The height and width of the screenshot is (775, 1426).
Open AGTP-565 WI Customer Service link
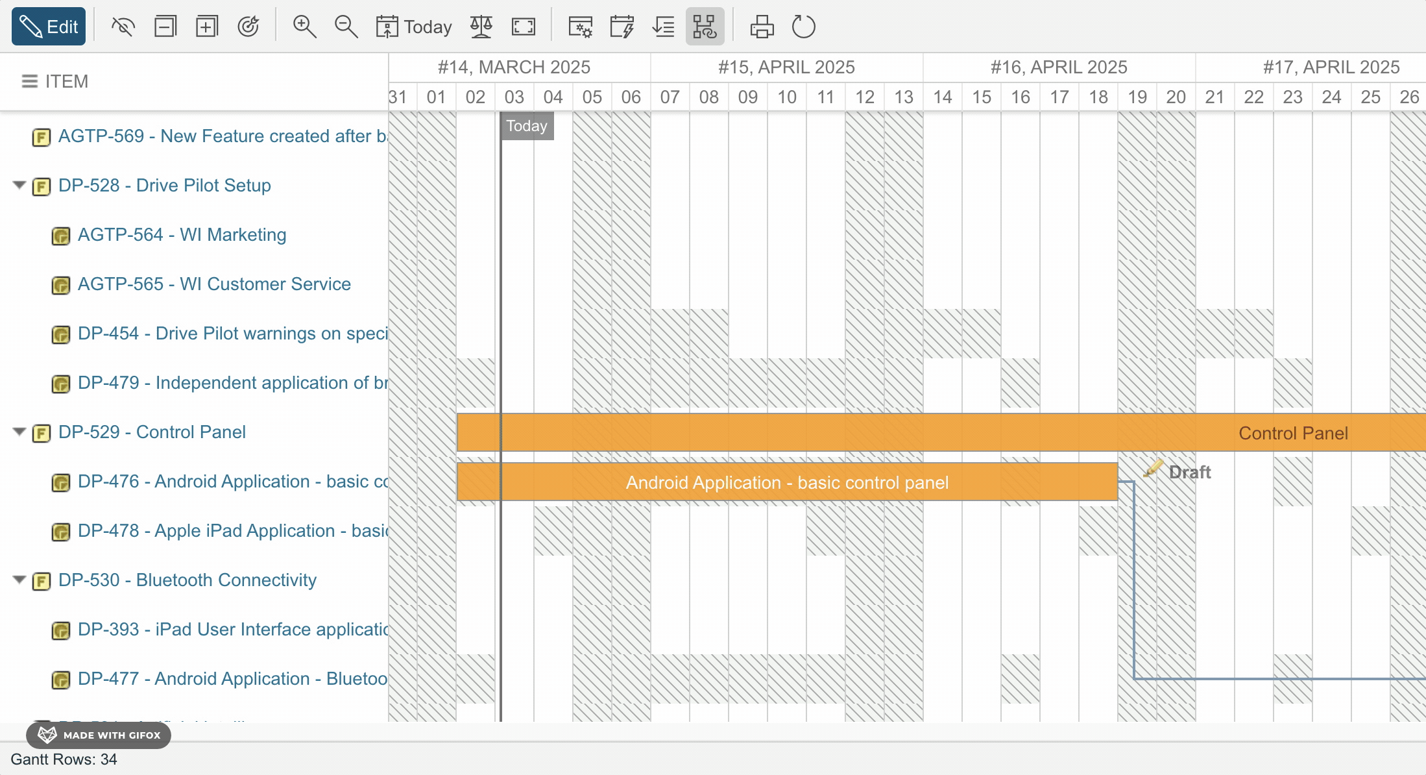214,284
